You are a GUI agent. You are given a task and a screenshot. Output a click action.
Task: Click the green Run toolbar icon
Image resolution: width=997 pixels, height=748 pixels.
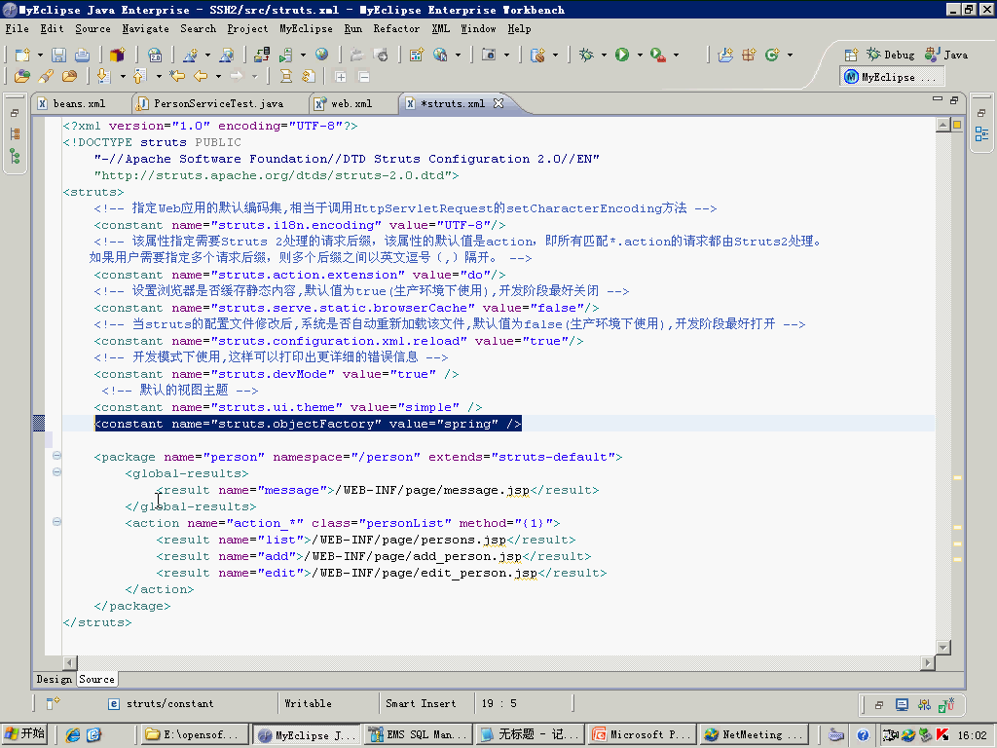622,55
